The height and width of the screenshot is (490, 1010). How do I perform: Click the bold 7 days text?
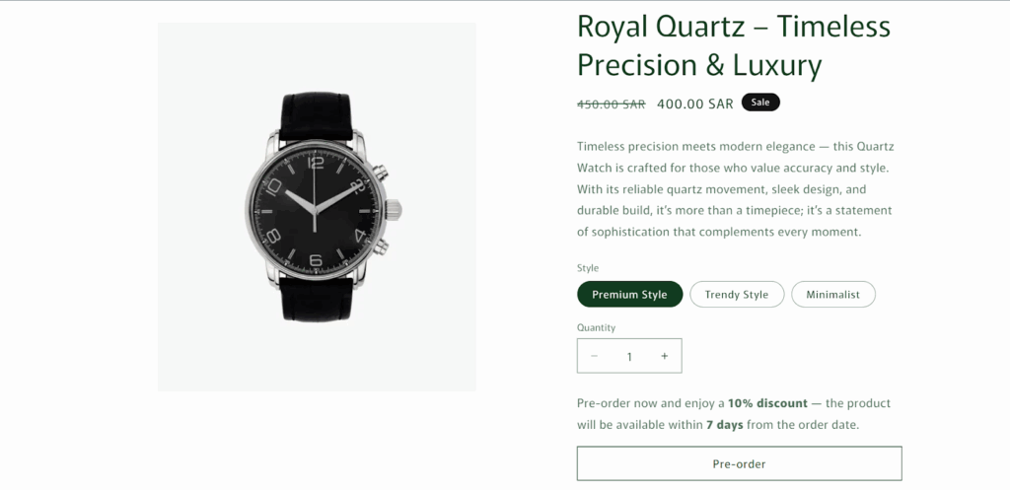point(724,425)
